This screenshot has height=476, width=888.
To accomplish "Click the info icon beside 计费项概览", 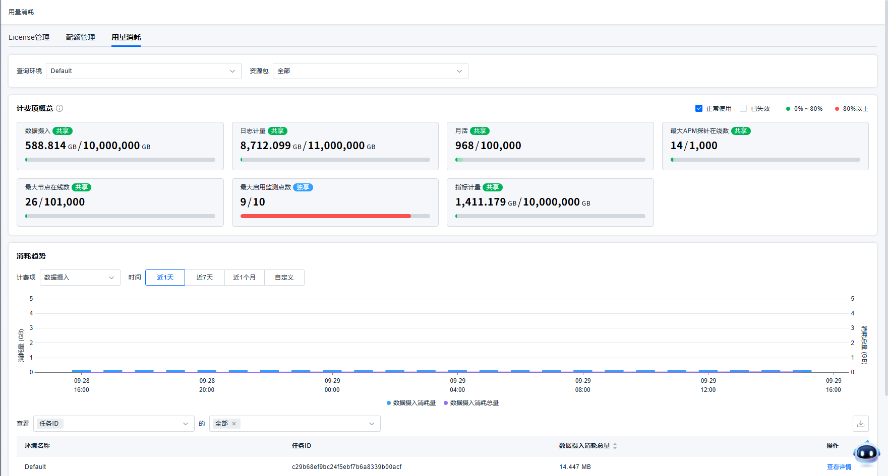I will pos(60,108).
